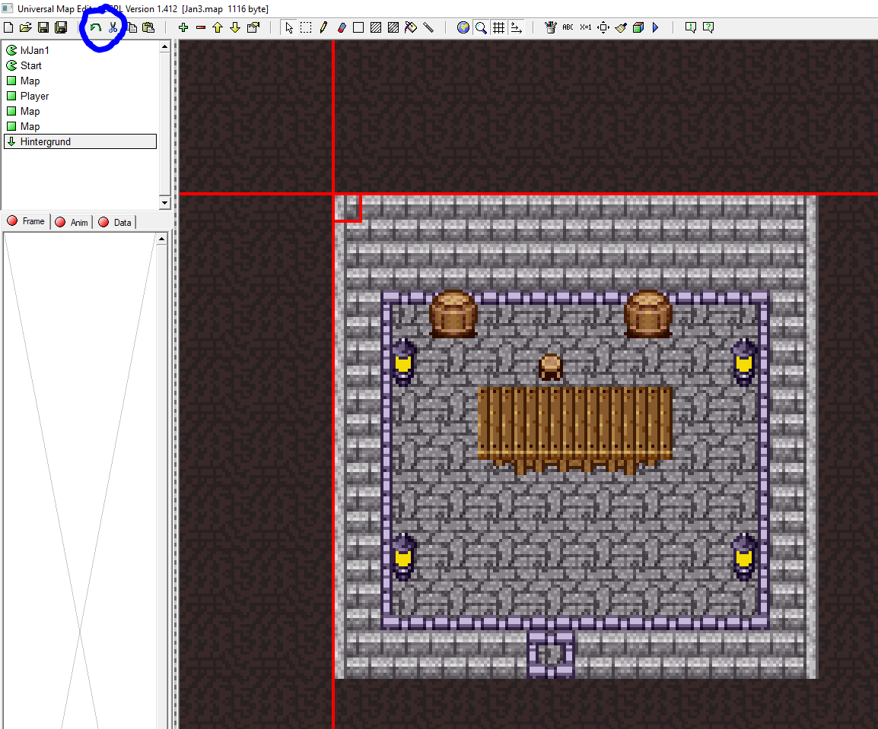Click the layer list scroll-down arrow
The height and width of the screenshot is (729, 878).
164,203
